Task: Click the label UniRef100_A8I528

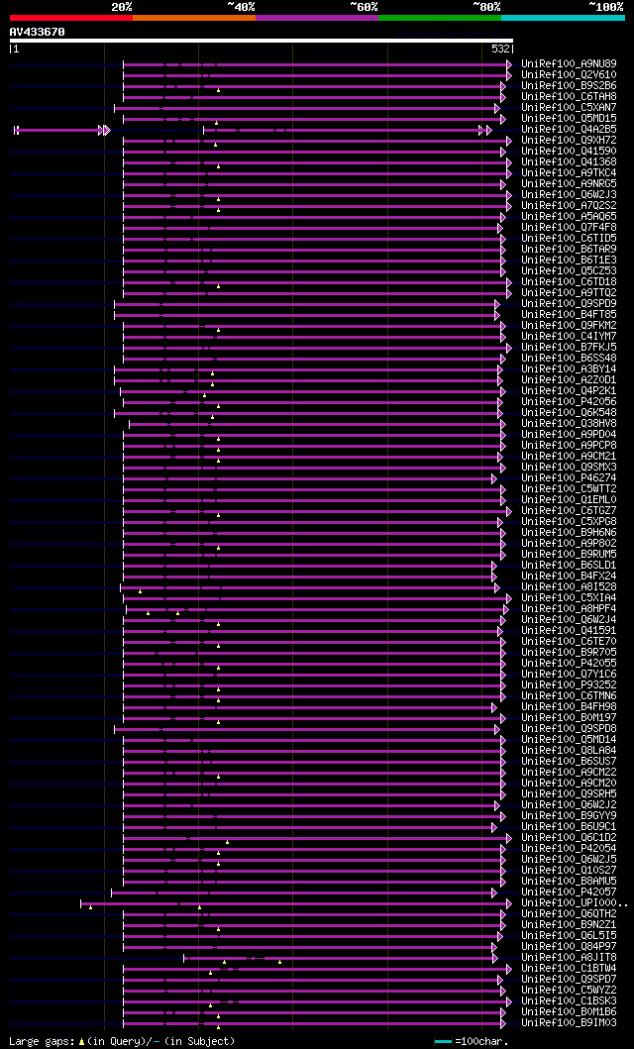Action: (570, 586)
